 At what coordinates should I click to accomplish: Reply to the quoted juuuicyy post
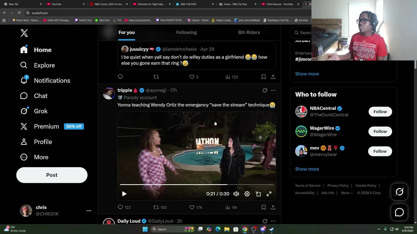coord(120,77)
